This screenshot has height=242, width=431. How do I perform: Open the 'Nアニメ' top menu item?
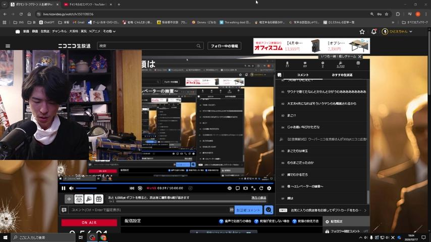point(94,31)
